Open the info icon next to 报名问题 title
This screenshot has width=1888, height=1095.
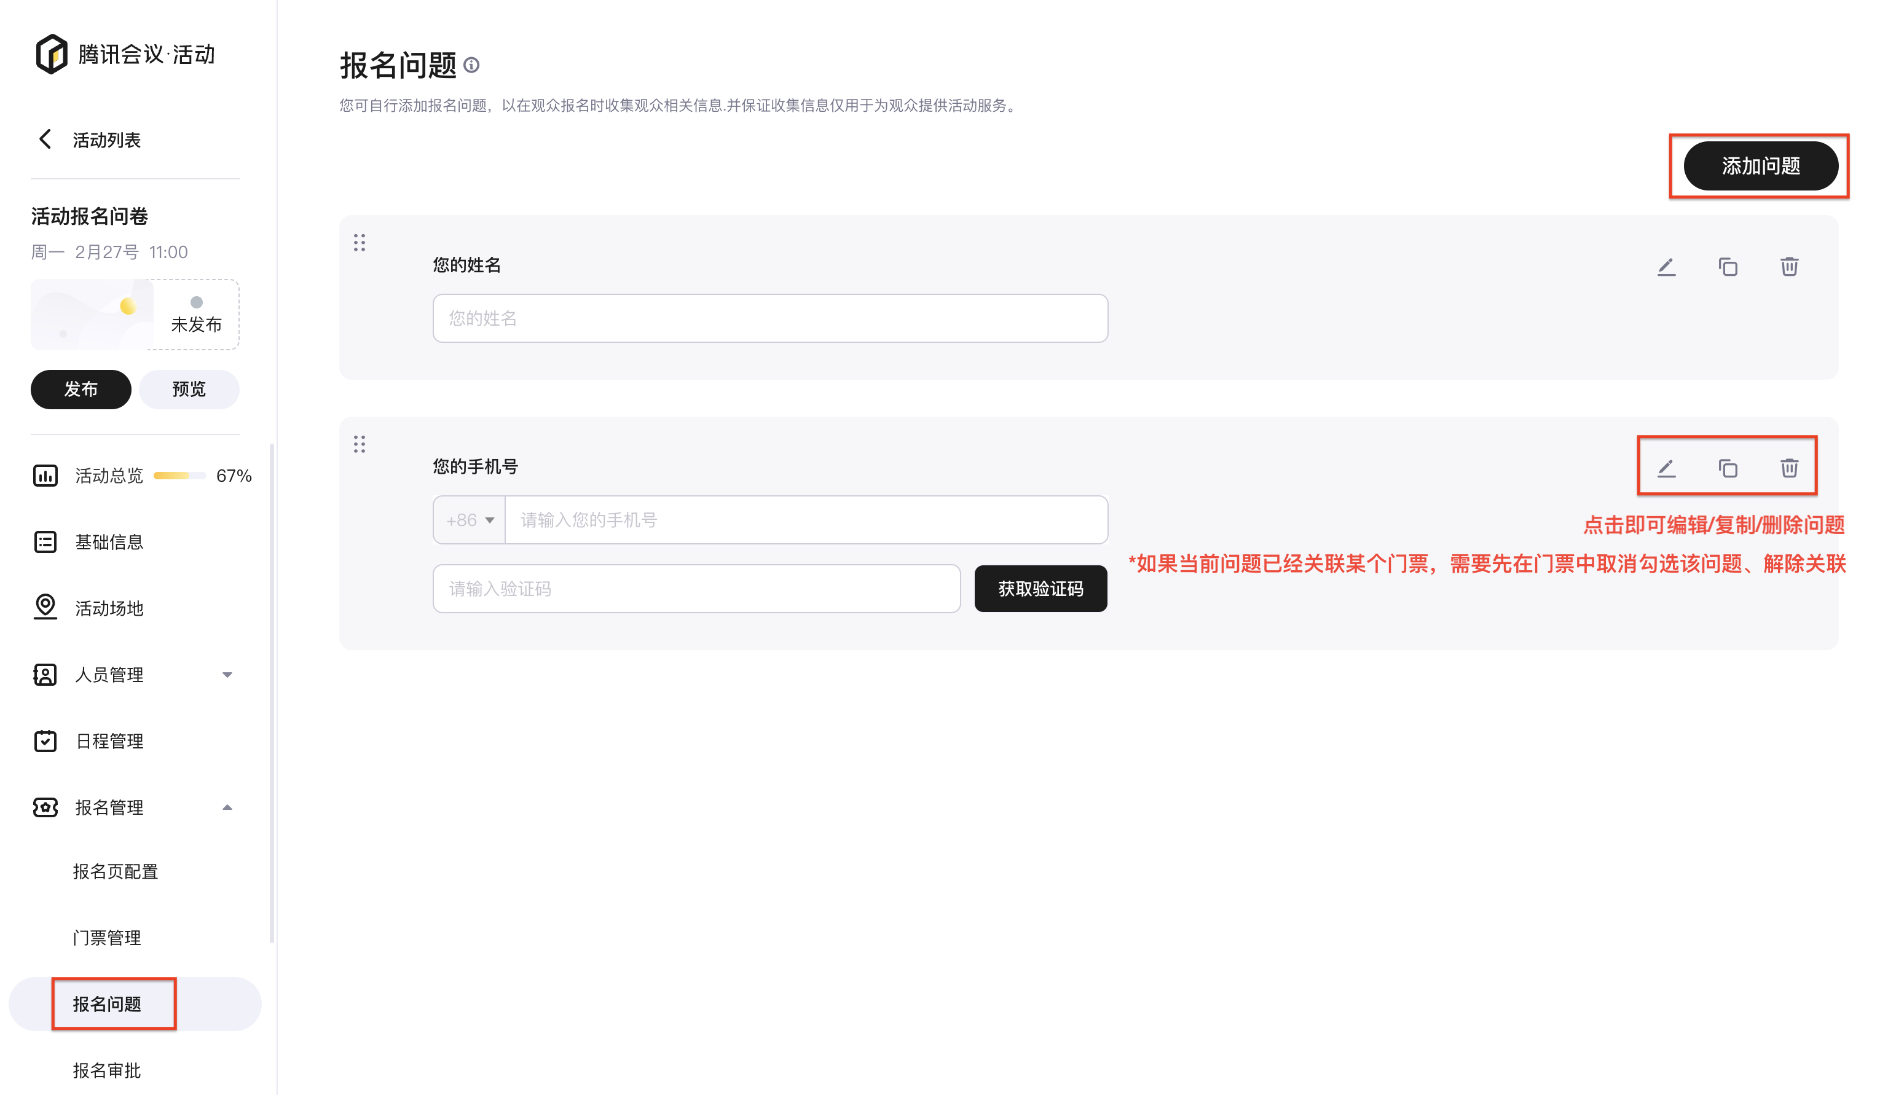click(471, 65)
